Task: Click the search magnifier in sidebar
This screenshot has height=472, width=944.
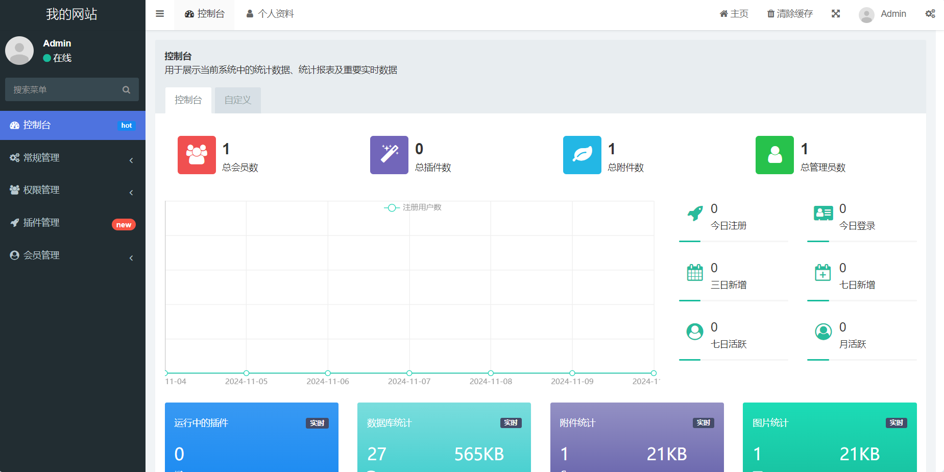Action: 126,89
